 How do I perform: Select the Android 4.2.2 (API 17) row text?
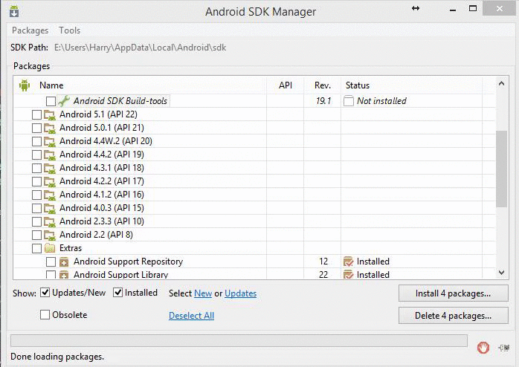pyautogui.click(x=102, y=181)
